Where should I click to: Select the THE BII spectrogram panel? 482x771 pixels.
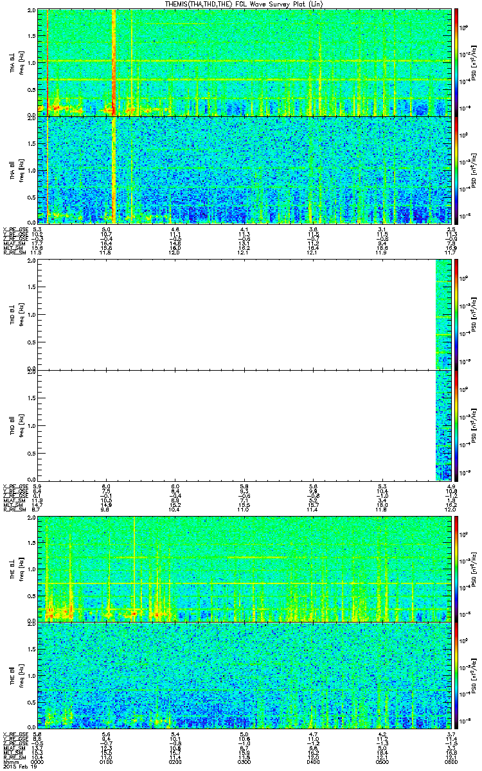click(x=243, y=675)
